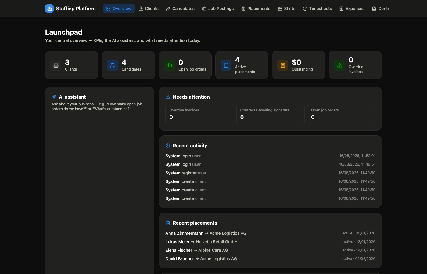The image size is (427, 274).
Task: Go to the Timesheets tab
Action: (317, 9)
